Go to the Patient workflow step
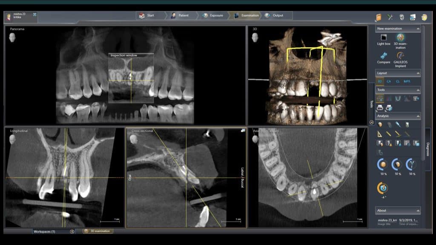The height and width of the screenshot is (245, 436). pyautogui.click(x=179, y=16)
